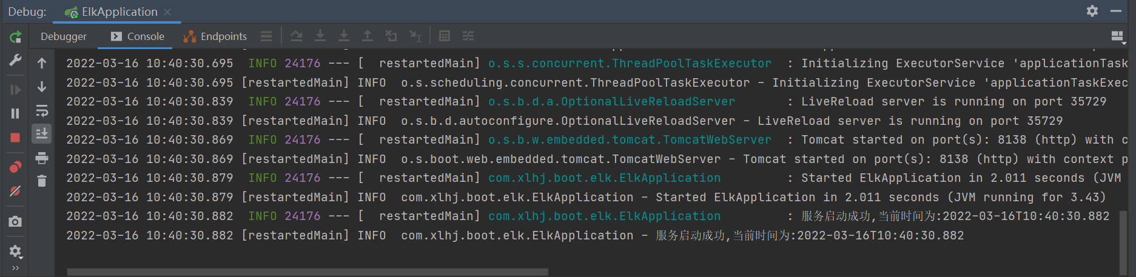Screen dimensions: 1136x277
Task: Toggle the Mute Breakpoints icon
Action: [x=15, y=191]
